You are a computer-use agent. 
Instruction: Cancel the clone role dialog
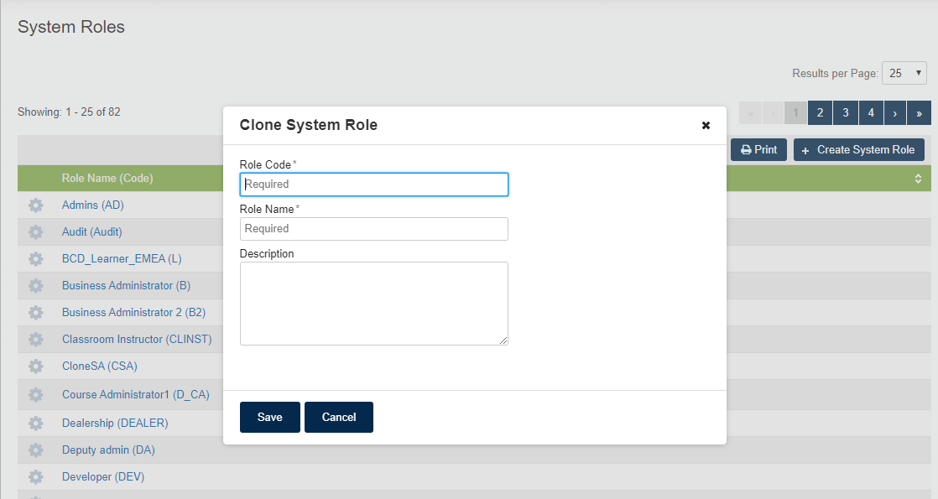click(339, 417)
